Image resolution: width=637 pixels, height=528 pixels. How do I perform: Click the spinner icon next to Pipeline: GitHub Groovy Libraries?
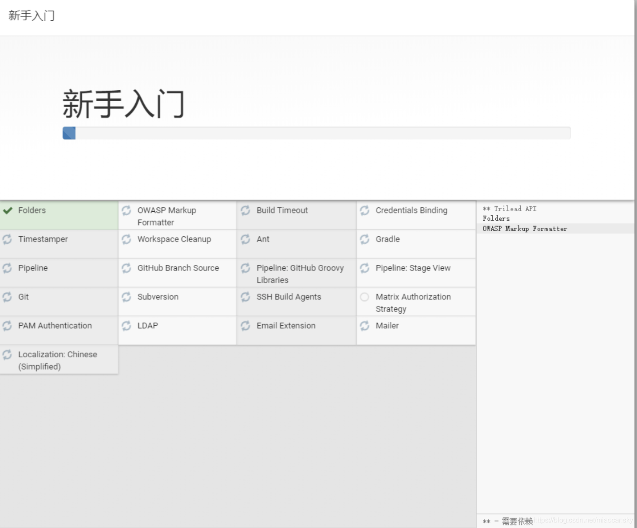245,268
